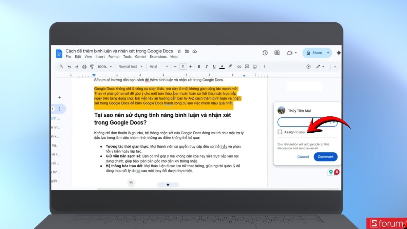This screenshot has width=407, height=229.
Task: Print the document
Action: 84,66
